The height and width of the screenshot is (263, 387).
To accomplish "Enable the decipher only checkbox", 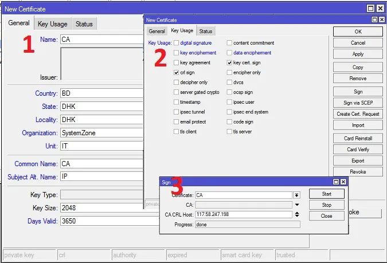I will (x=176, y=83).
